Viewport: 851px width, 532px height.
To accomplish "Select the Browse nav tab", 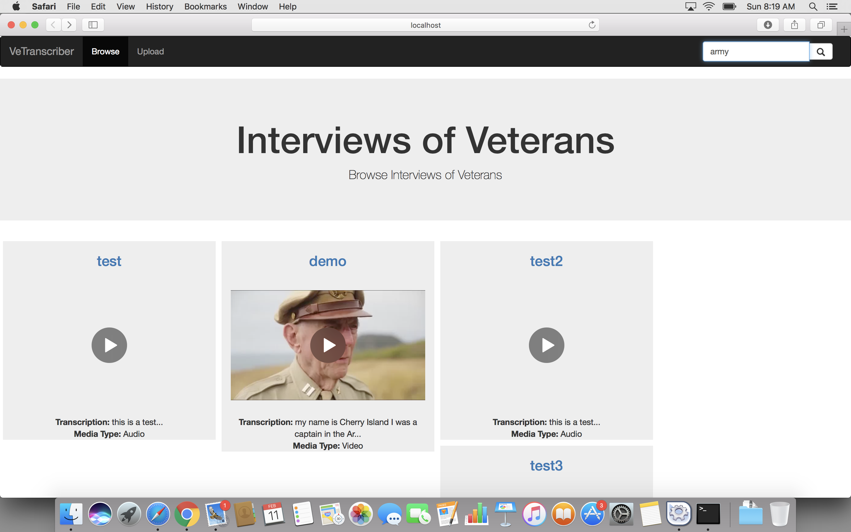I will tap(105, 52).
